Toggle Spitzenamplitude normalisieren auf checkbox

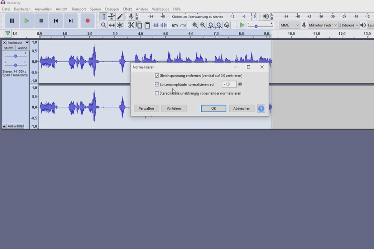[x=157, y=84]
